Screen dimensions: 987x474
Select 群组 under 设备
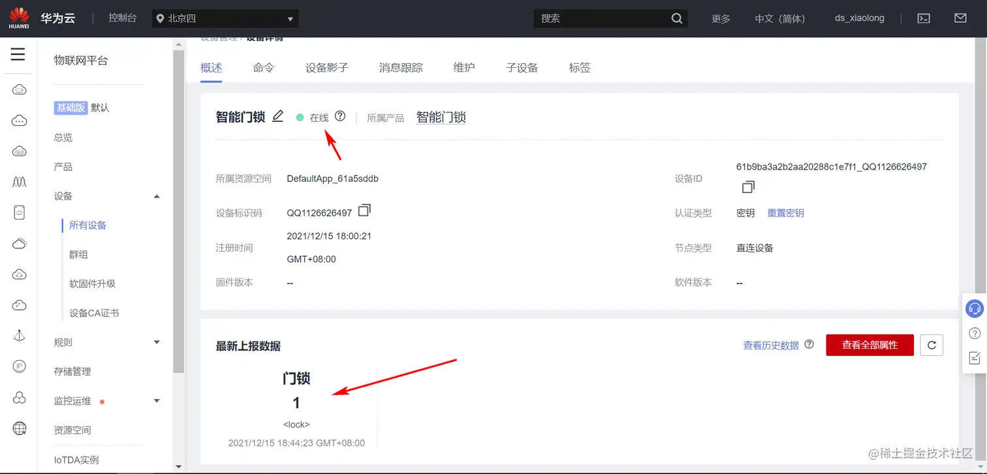tap(78, 254)
